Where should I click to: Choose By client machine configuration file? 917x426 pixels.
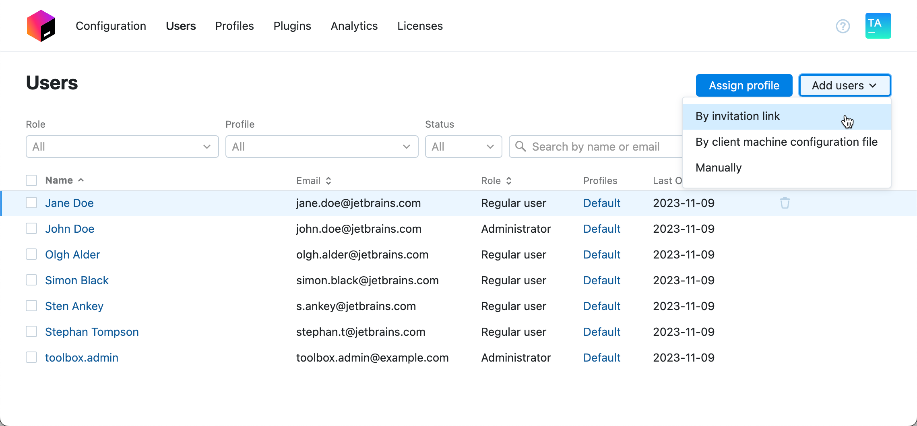pos(787,142)
